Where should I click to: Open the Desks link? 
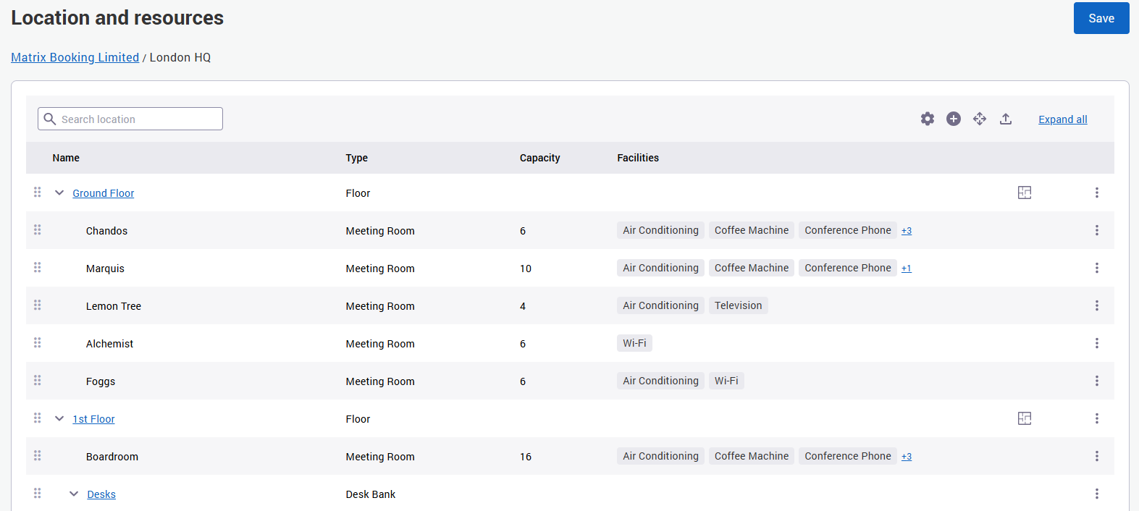pyautogui.click(x=101, y=494)
